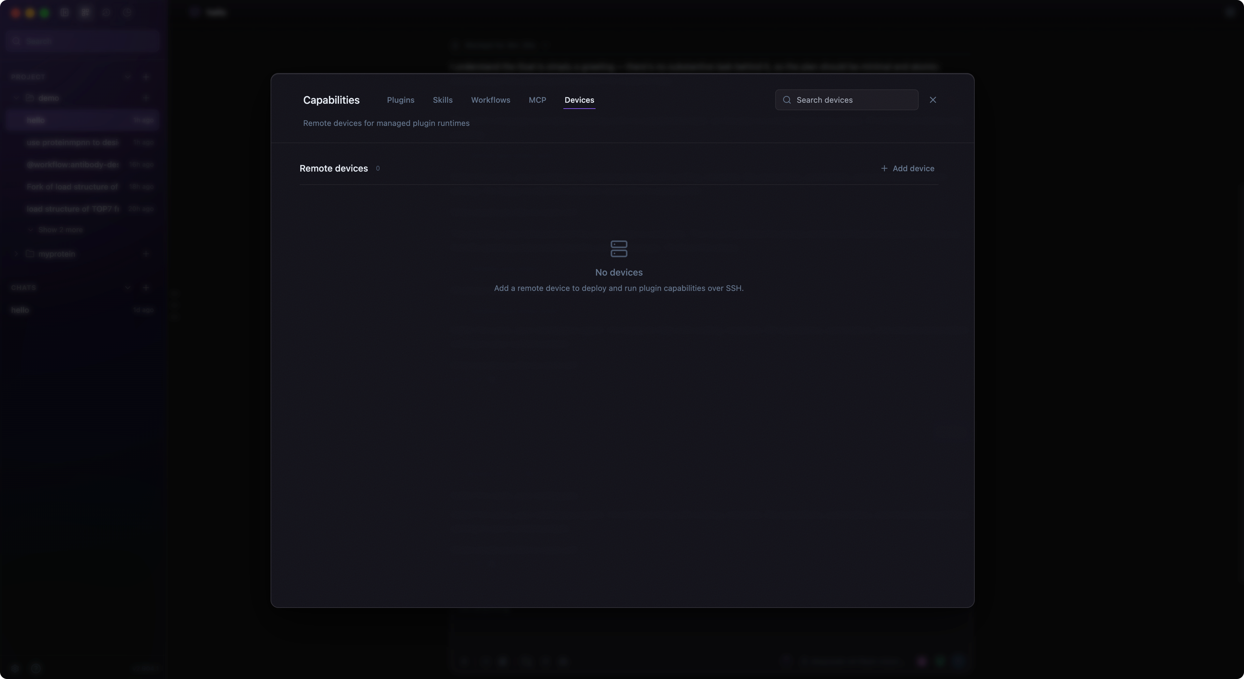Screen dimensions: 1244x679
Task: Close the Capabilities dialog
Action: click(933, 100)
